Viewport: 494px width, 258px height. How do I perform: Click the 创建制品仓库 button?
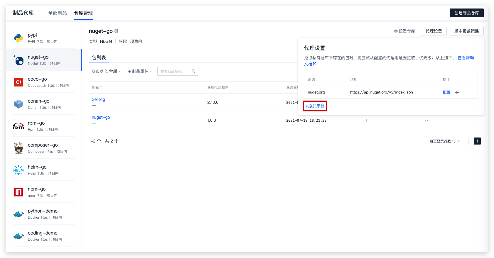click(x=467, y=13)
